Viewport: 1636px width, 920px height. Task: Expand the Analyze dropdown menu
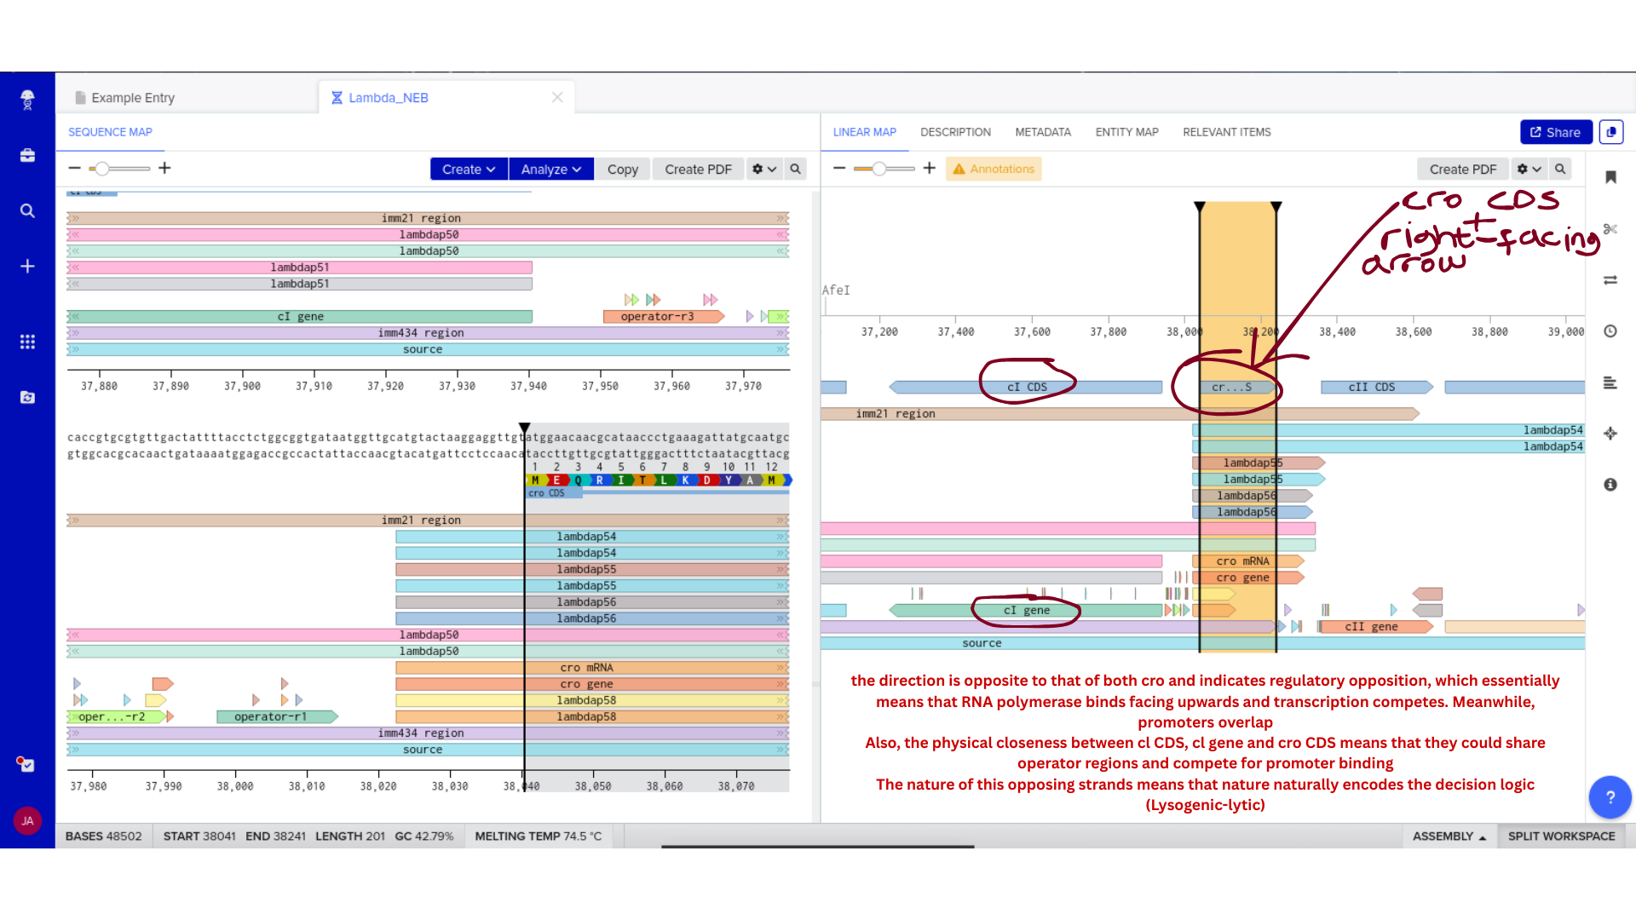coord(550,170)
